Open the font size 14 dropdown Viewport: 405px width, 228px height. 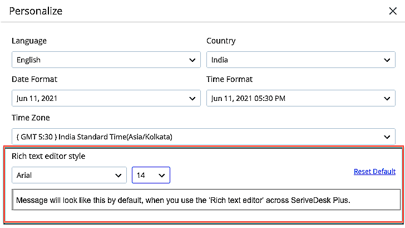150,175
